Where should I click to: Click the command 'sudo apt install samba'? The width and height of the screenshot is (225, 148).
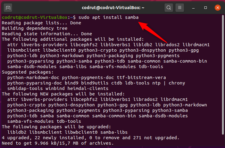coord(108,17)
